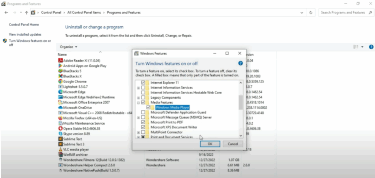Open Programs and Features help icon
Viewport: 375px width, 178px height.
[371, 47]
